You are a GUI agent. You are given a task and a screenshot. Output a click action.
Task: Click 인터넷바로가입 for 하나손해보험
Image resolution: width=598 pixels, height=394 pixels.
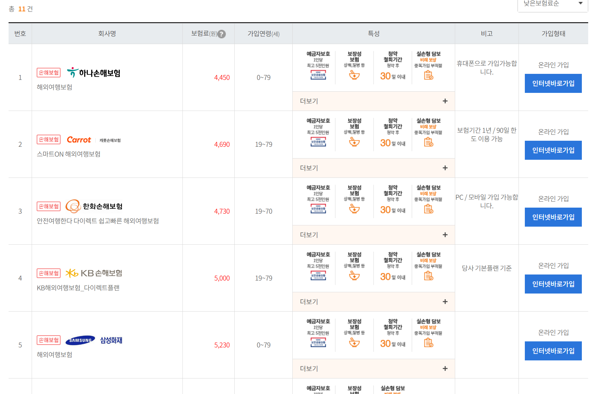click(x=553, y=83)
